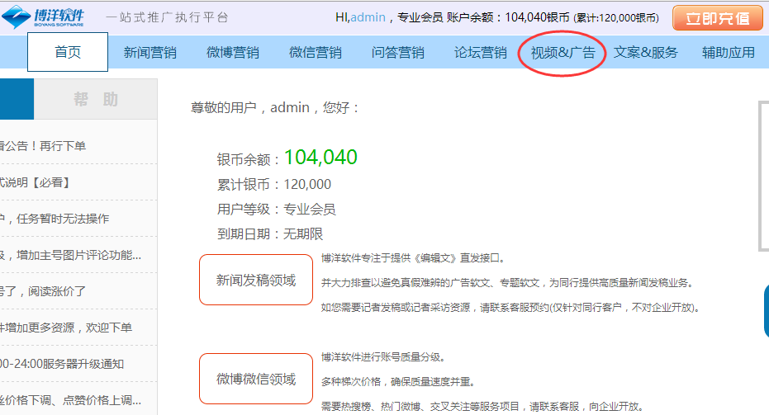Click the admin username link in header
The height and width of the screenshot is (415, 769).
tap(368, 17)
